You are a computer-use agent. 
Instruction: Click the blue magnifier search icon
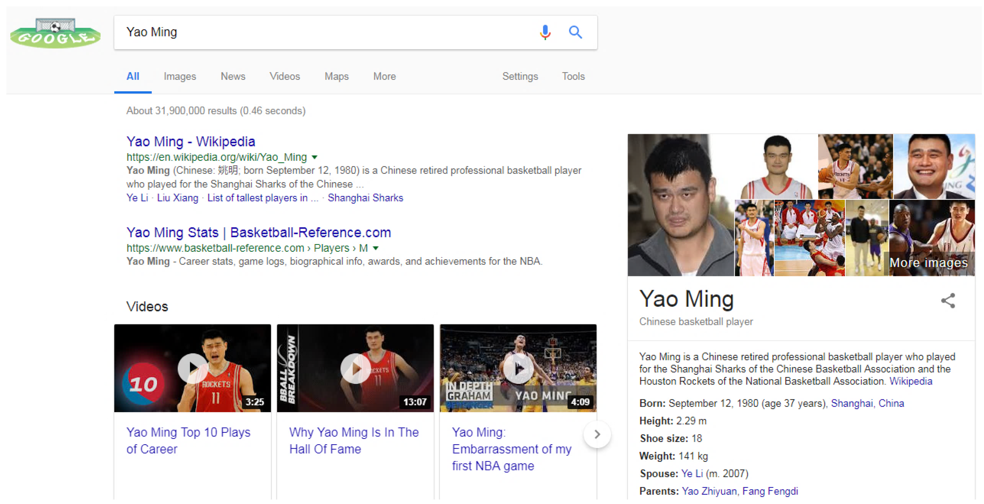point(575,33)
